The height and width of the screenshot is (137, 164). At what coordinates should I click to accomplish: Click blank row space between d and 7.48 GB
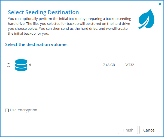coord(67,65)
